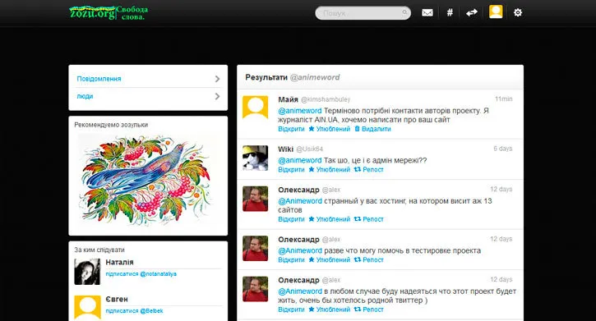Open the Повідомлення menu item

click(148, 79)
